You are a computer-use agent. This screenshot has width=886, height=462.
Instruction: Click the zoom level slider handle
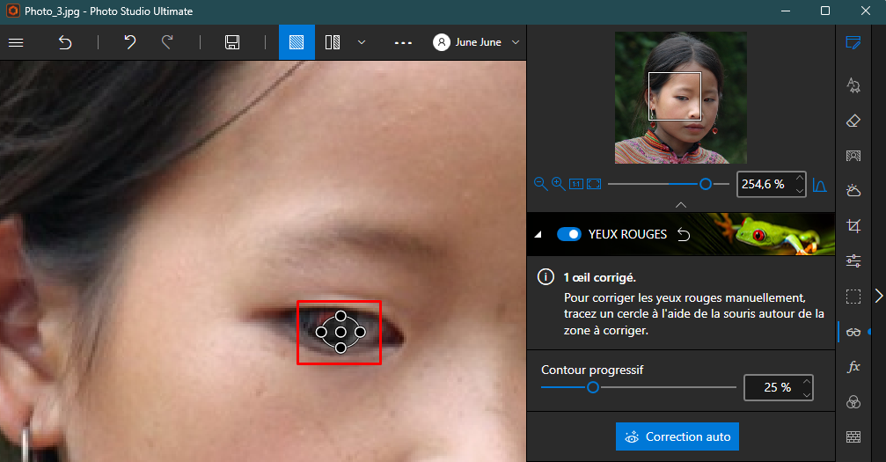point(705,184)
